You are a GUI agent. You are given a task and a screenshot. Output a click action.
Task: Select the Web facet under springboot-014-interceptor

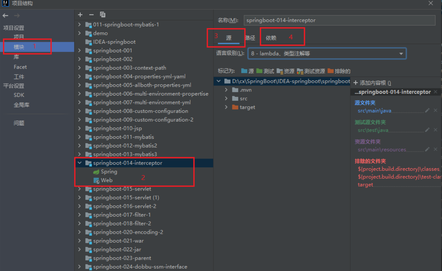click(103, 180)
